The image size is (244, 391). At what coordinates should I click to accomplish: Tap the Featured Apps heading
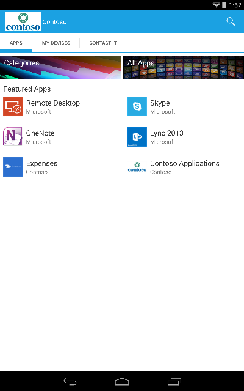(27, 89)
